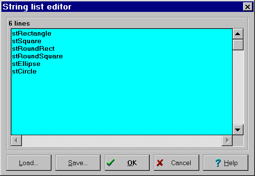
Task: Click on the stRoundRect line
Action: (x=33, y=48)
